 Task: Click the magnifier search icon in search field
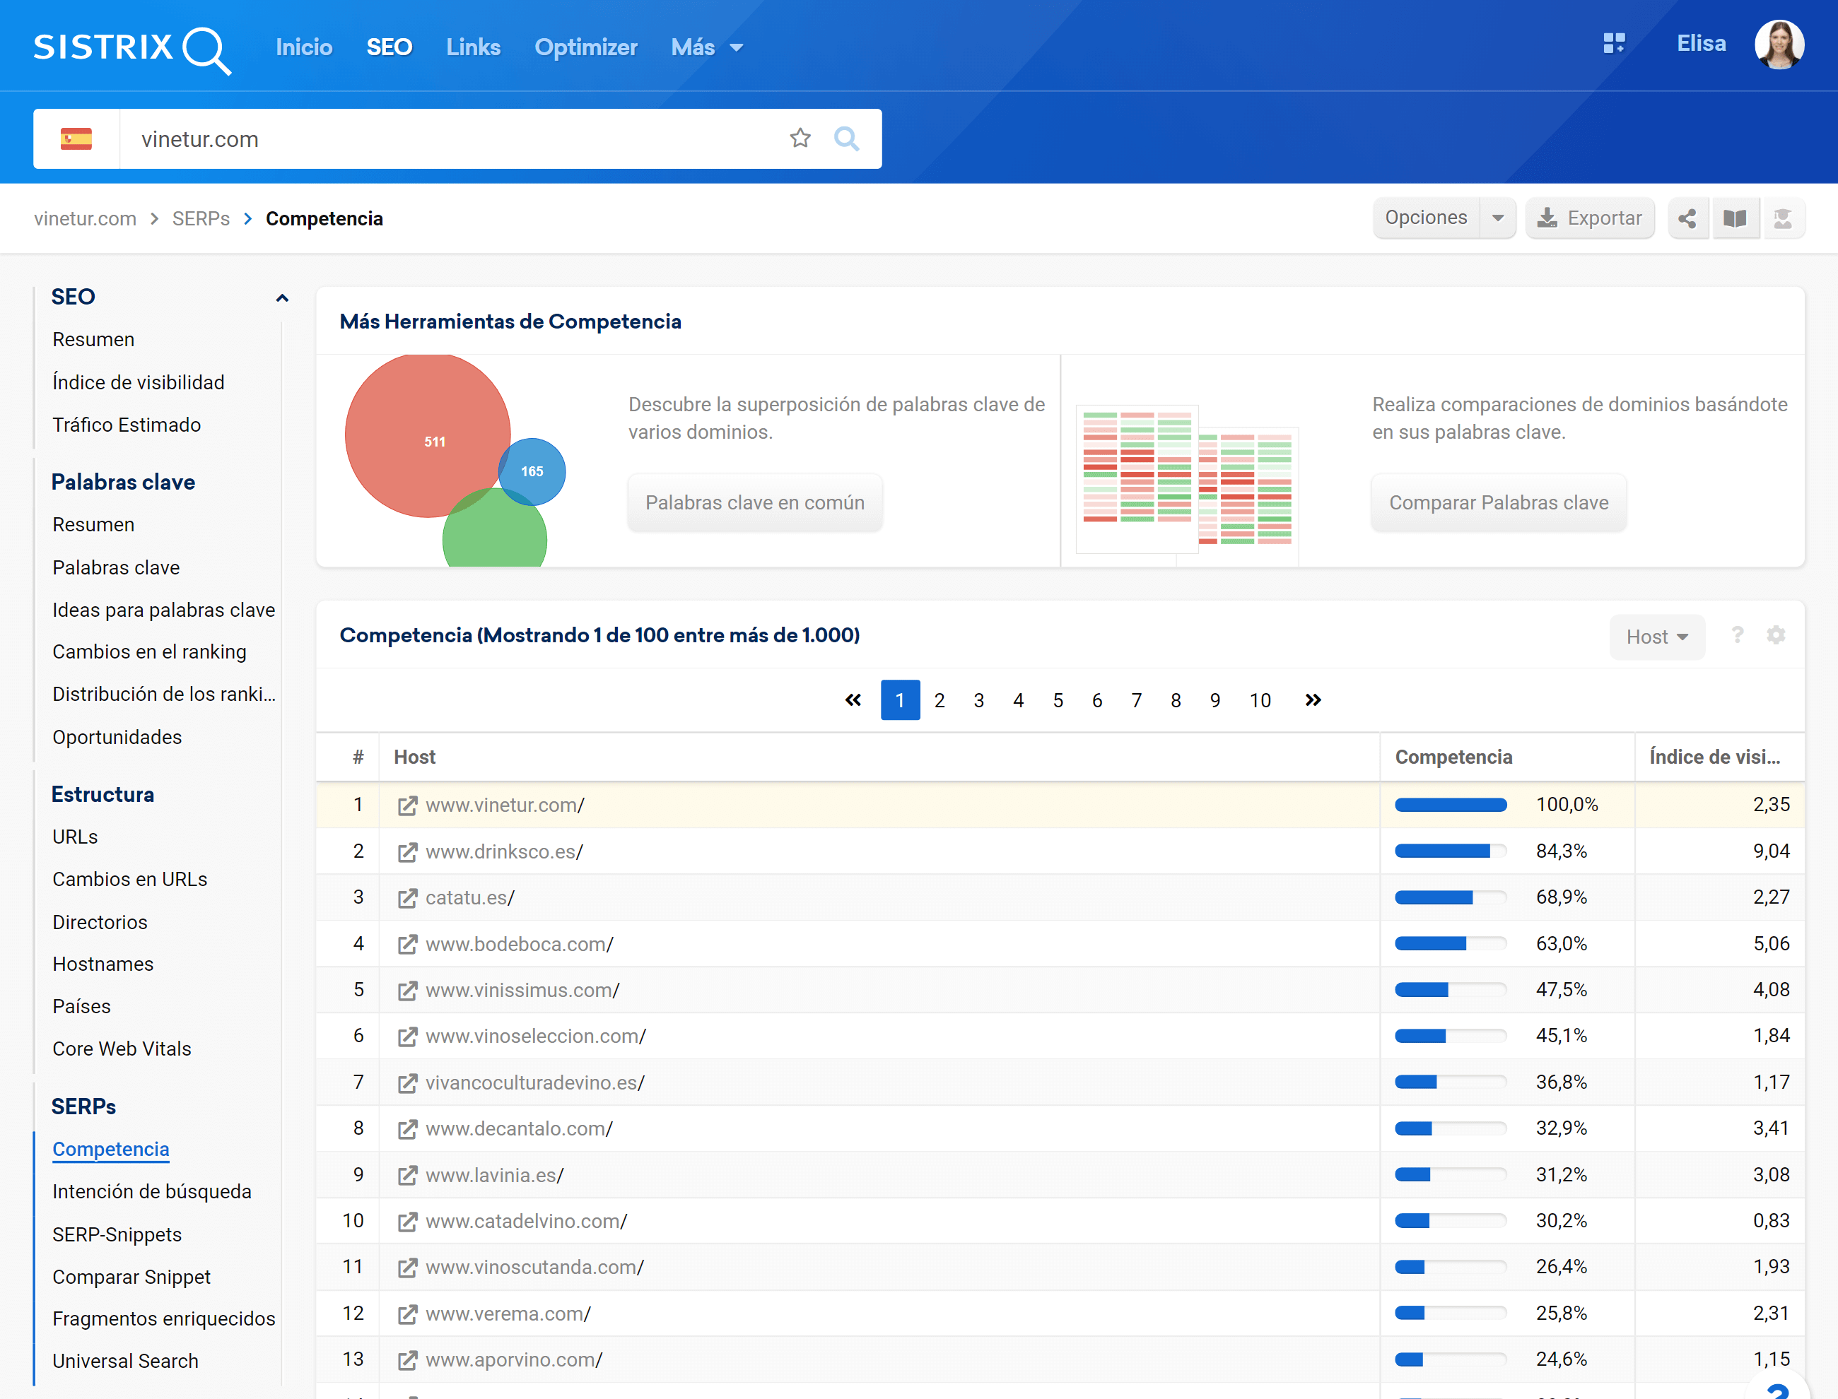(x=846, y=138)
